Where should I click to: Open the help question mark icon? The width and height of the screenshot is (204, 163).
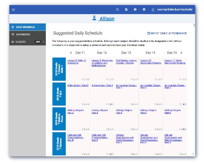[x=135, y=9]
